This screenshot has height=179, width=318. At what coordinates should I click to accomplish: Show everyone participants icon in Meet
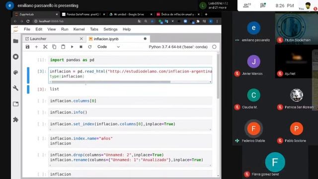click(246, 5)
